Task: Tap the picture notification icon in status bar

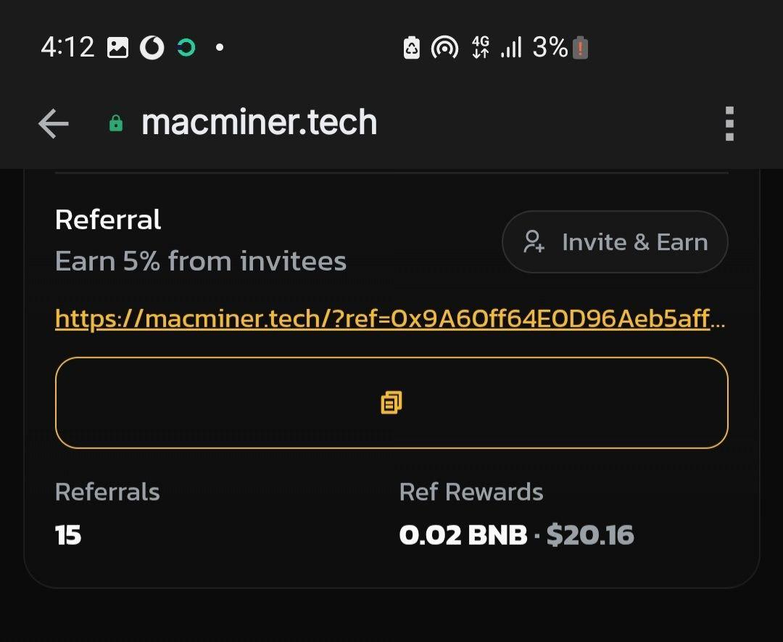Action: [x=117, y=49]
